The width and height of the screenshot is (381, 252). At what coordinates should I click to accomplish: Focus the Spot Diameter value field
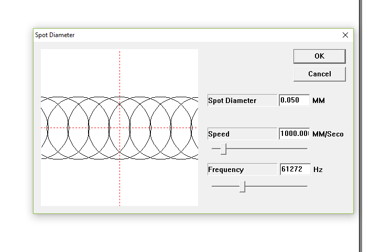click(294, 100)
